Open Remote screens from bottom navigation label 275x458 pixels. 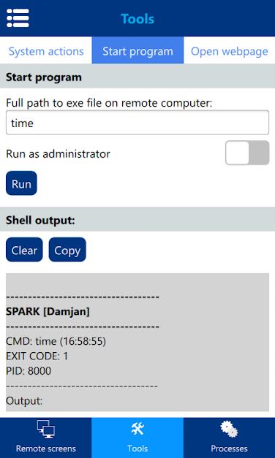(x=46, y=449)
